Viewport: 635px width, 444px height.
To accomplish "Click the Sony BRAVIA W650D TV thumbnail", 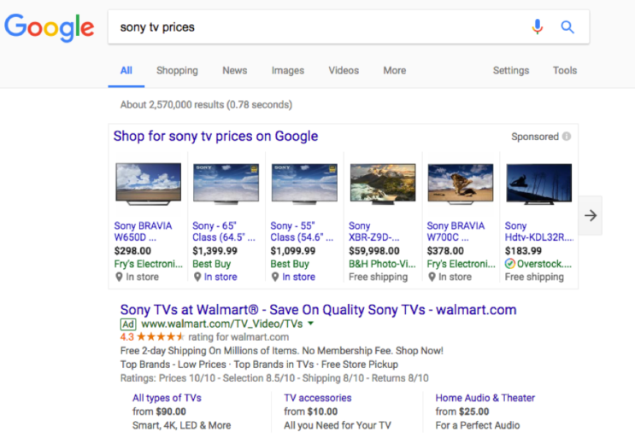I will pos(148,184).
